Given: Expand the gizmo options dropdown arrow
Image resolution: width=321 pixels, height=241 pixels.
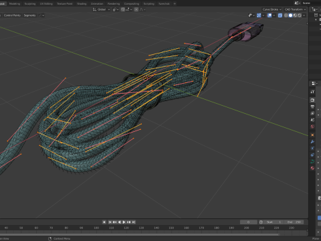Looking at the screenshot, I should coord(263,15).
